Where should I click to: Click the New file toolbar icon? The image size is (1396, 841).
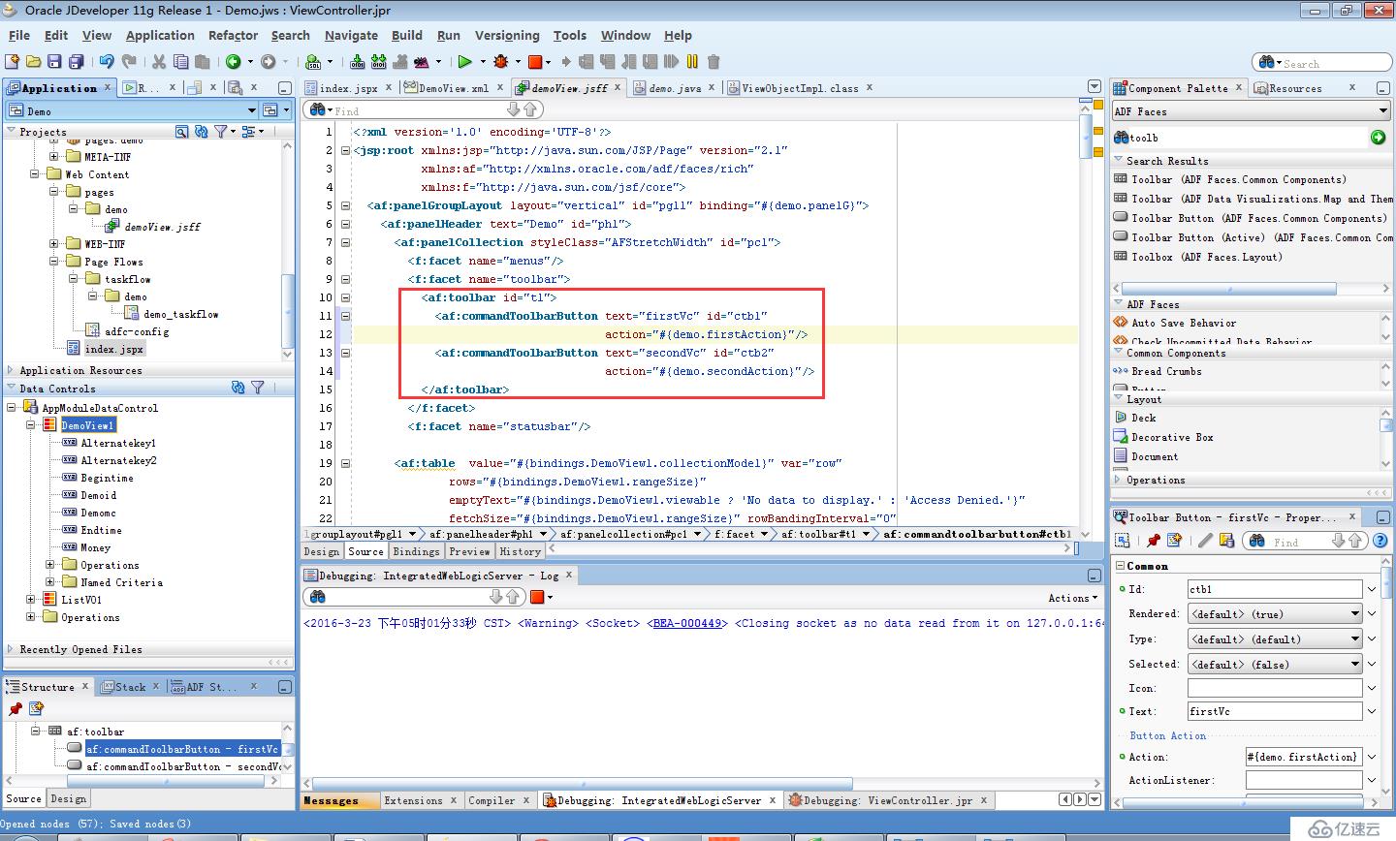[13, 62]
